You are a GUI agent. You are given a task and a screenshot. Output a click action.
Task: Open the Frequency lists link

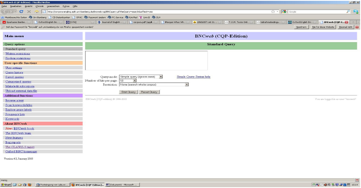(15, 114)
